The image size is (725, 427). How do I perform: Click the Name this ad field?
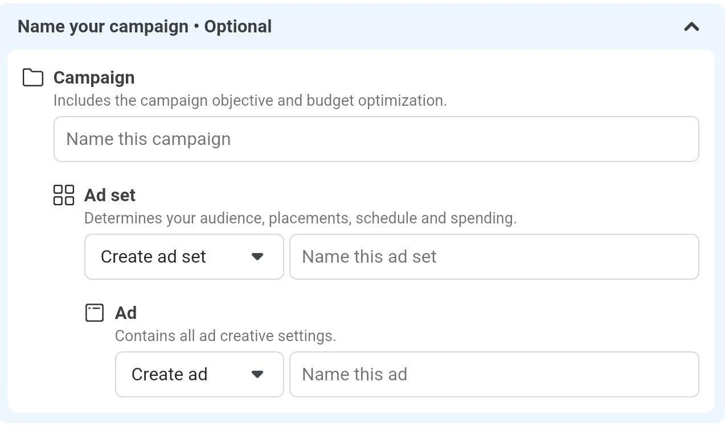[x=493, y=374]
